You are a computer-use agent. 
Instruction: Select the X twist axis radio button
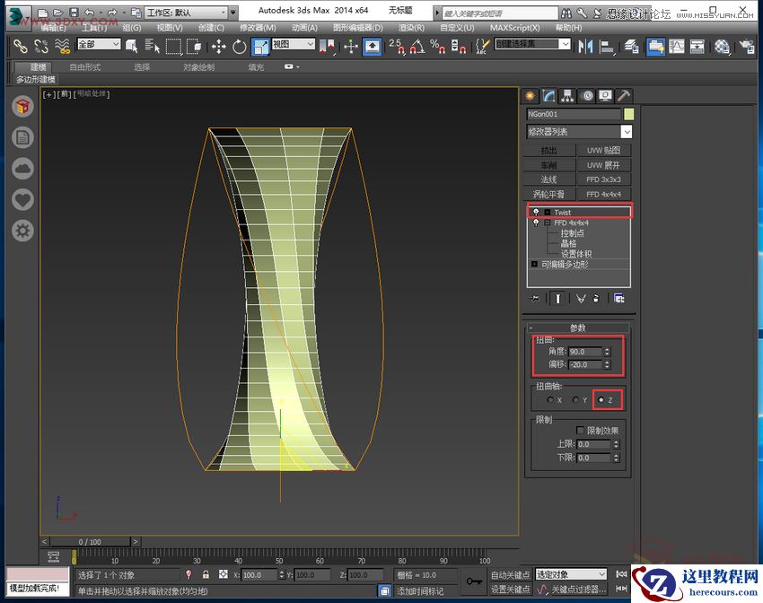click(548, 399)
